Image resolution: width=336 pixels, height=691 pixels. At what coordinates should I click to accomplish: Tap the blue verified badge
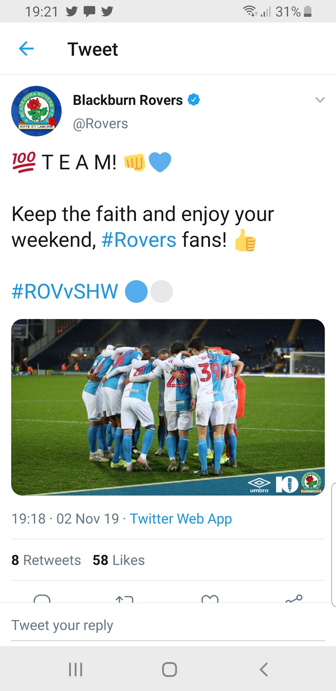coord(194,100)
